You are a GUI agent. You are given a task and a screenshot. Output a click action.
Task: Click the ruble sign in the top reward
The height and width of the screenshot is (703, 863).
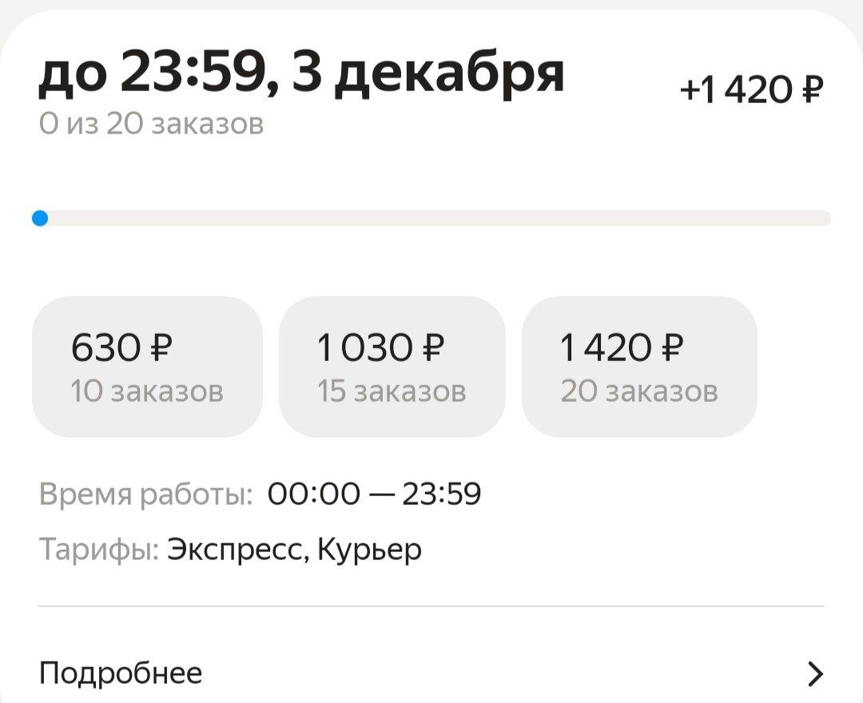point(810,89)
